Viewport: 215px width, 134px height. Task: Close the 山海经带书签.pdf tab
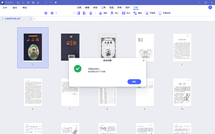point(31,19)
